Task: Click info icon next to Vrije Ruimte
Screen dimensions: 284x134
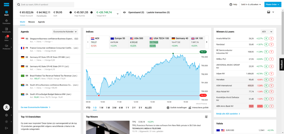Action: (x=92, y=12)
